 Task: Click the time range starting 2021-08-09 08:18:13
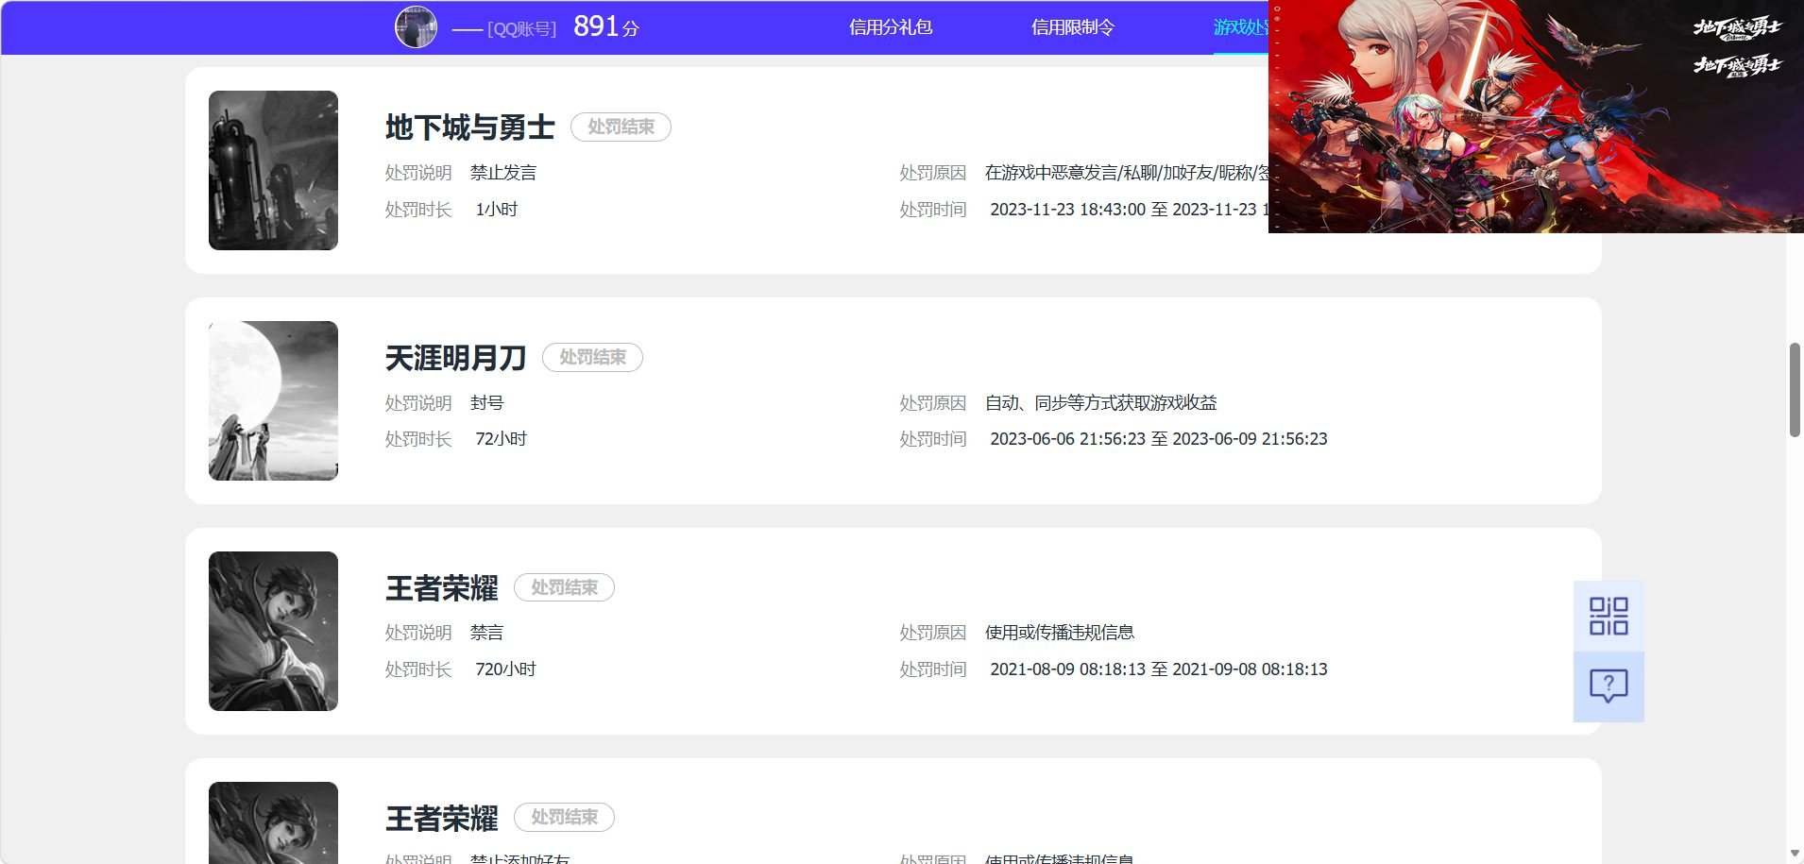1158,669
